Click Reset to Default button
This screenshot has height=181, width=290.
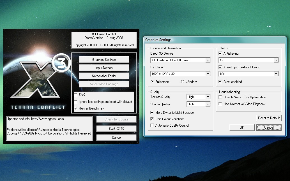pos(269,118)
